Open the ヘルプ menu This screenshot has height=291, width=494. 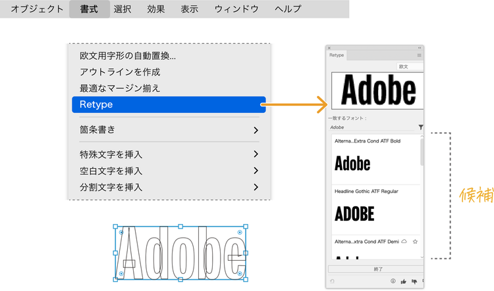pos(288,9)
